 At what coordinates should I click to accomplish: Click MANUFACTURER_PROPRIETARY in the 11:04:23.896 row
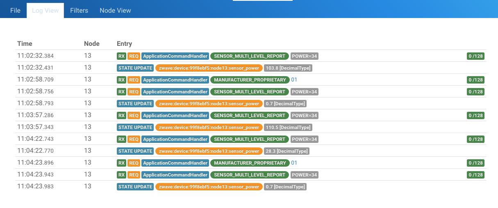pos(250,163)
